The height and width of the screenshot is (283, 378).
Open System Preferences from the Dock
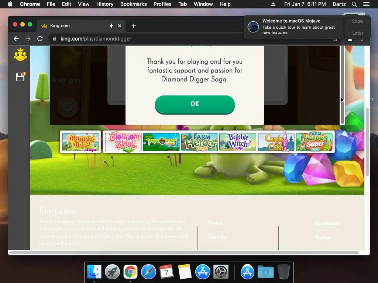(x=221, y=272)
